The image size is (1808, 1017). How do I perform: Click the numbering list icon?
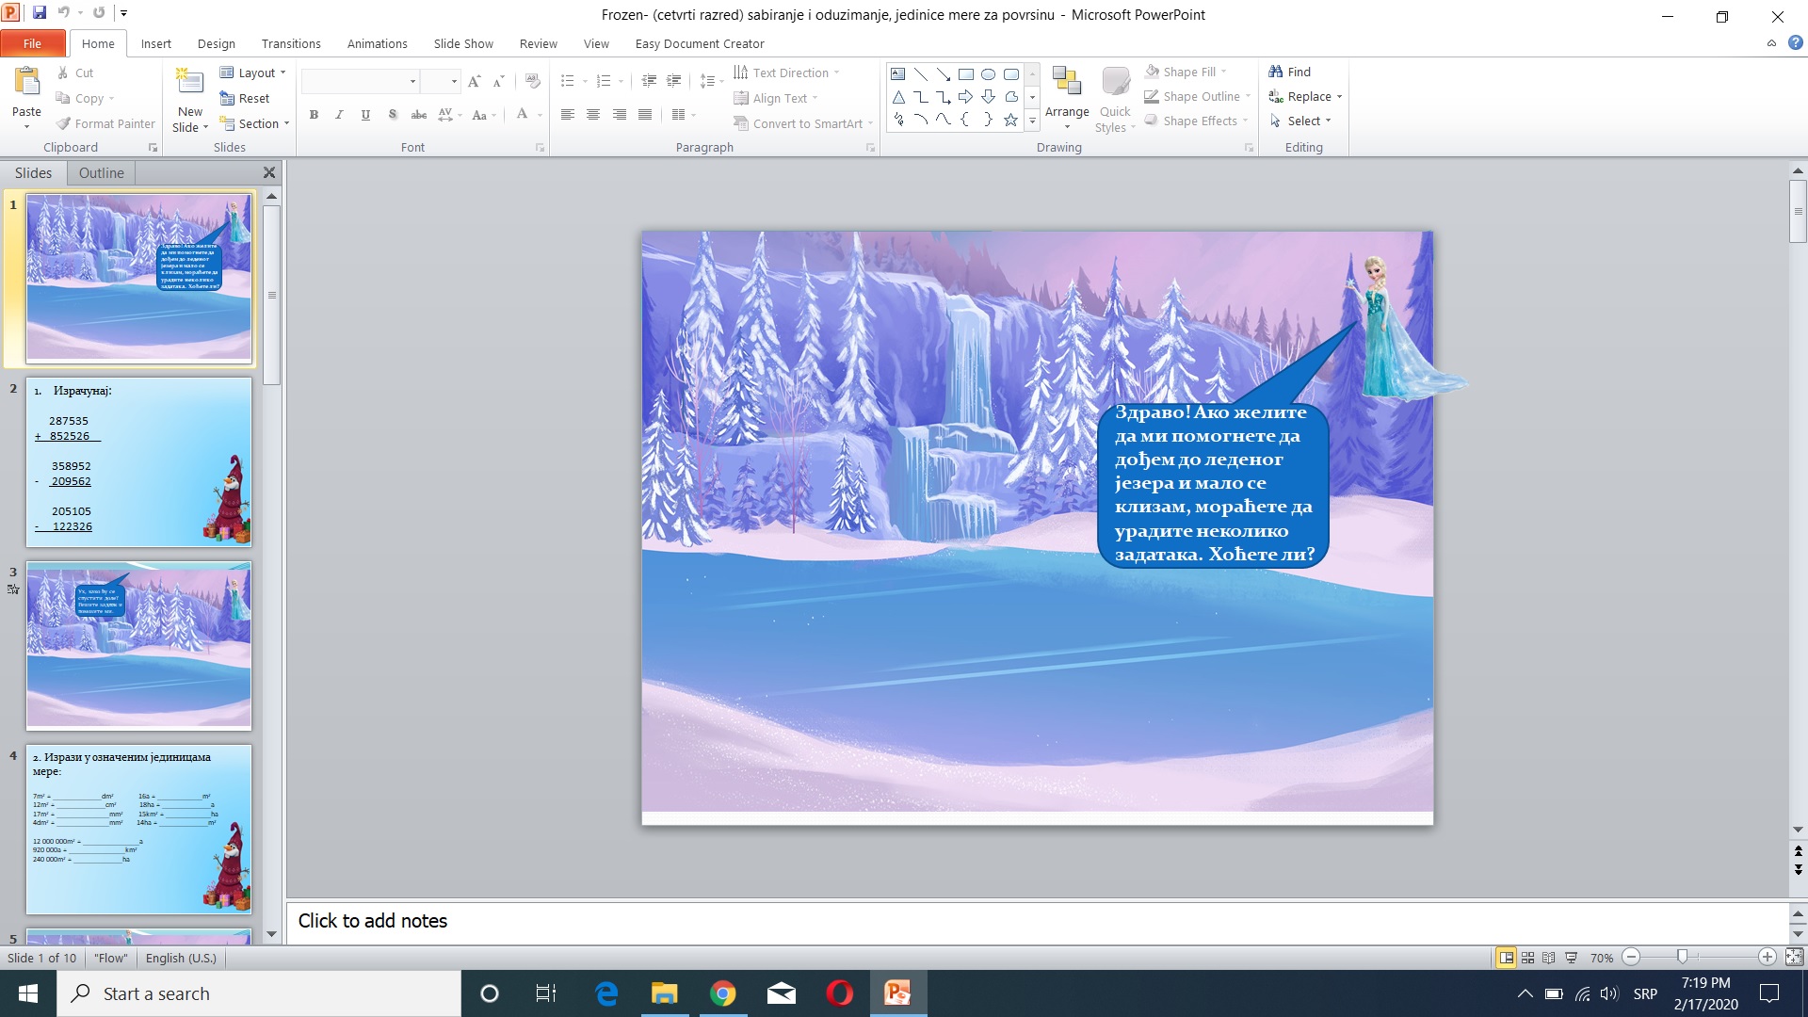(605, 81)
